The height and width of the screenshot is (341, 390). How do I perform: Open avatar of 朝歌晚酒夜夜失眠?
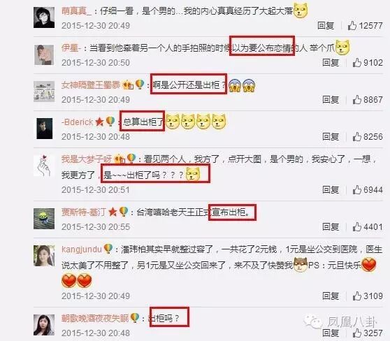(44, 325)
